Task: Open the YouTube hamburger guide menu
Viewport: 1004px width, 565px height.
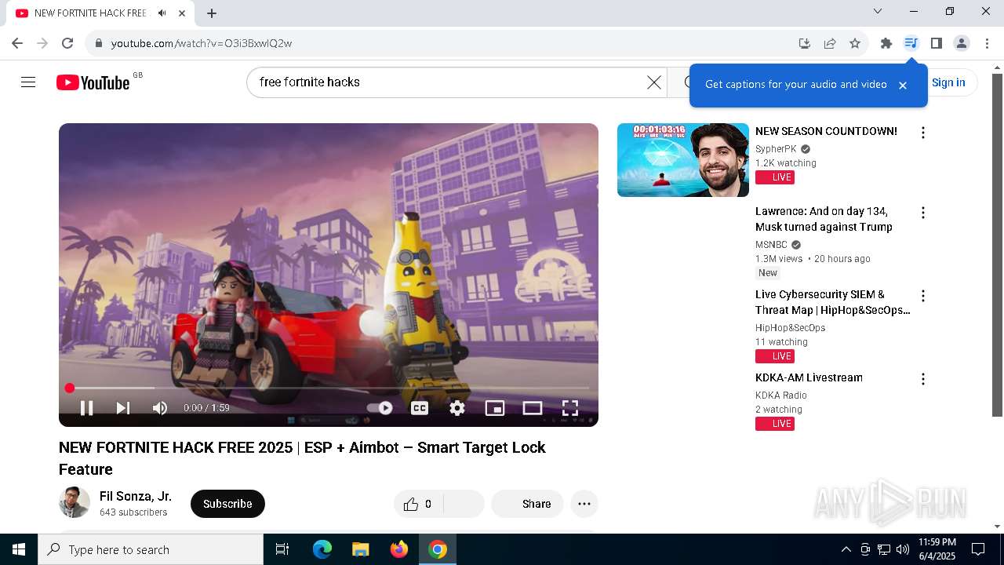Action: [28, 82]
